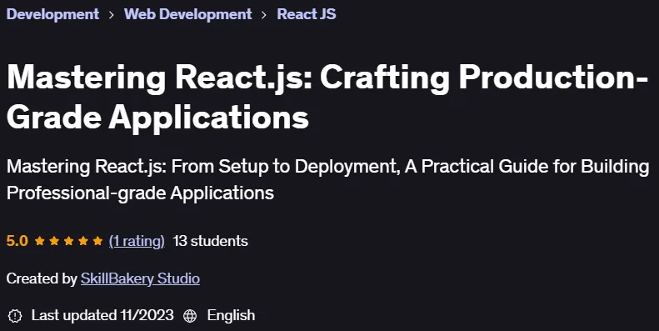Open the (1 rating) link
Screen dimensions: 659x331
click(137, 241)
